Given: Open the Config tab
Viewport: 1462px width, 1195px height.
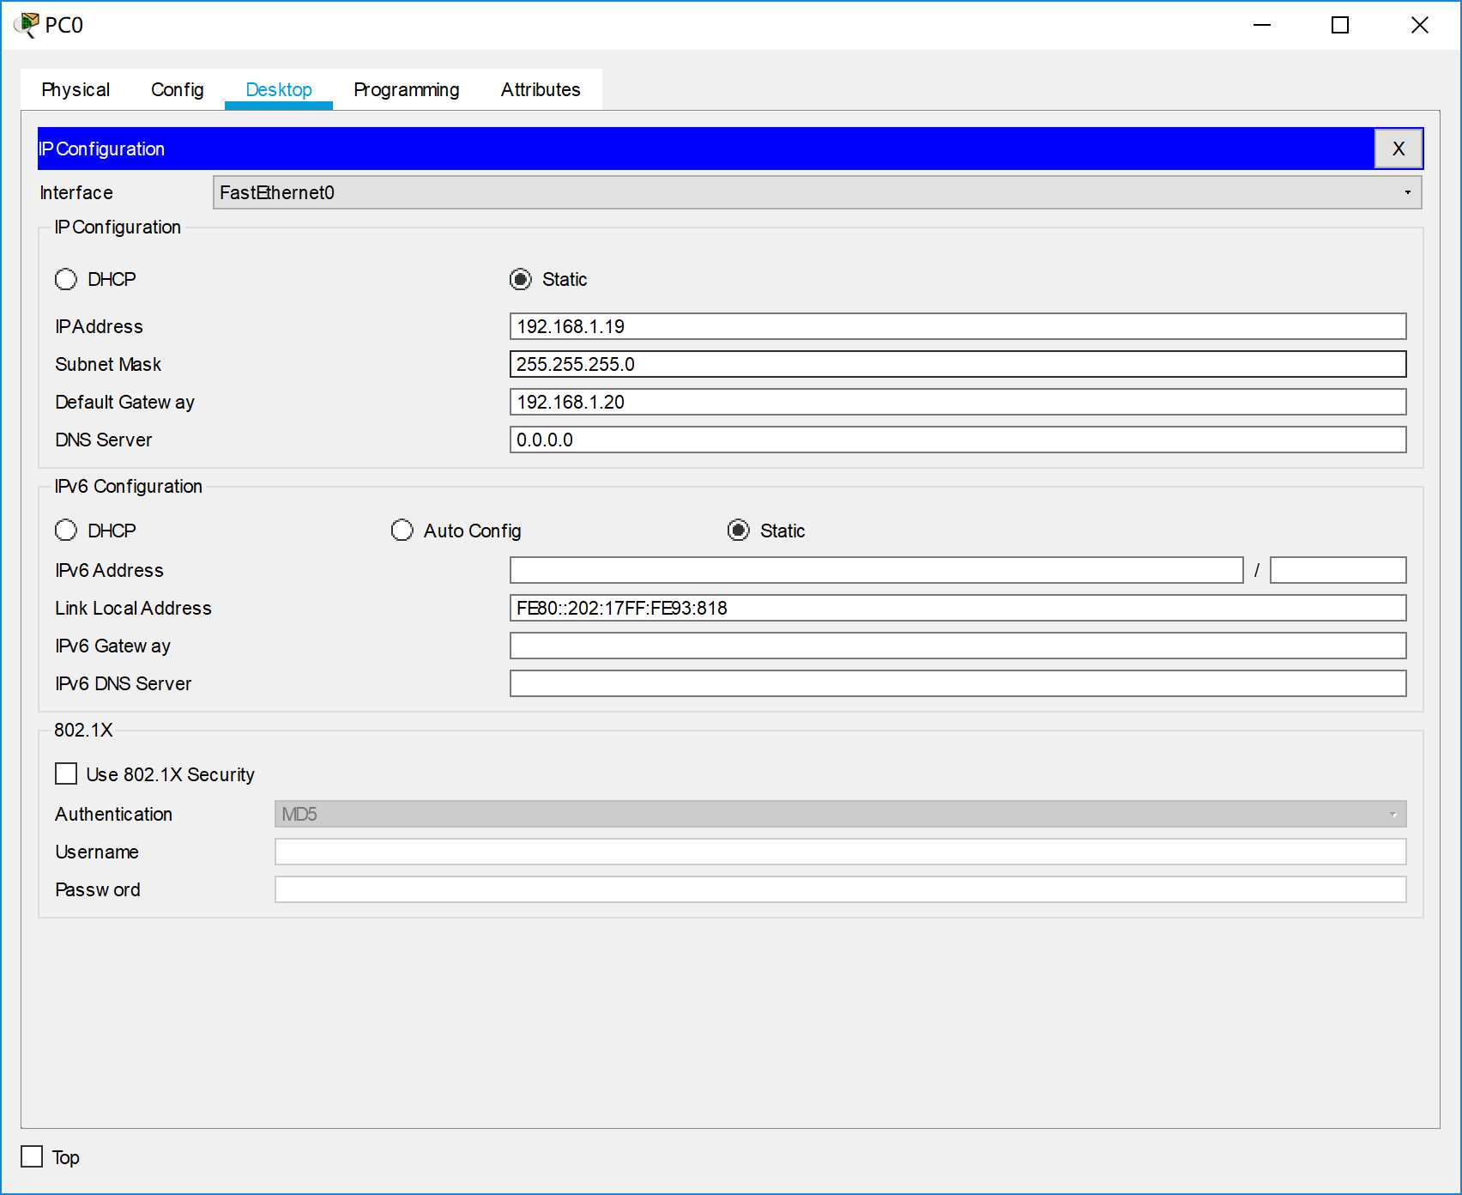Looking at the screenshot, I should (x=178, y=89).
